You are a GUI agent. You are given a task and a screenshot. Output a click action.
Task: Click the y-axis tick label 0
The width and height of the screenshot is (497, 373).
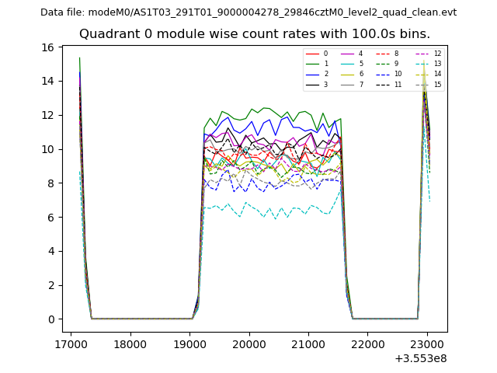(x=50, y=319)
